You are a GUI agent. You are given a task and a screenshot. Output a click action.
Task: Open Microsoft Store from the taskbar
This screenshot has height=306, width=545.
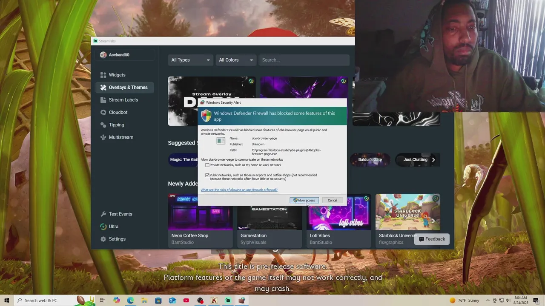(x=158, y=300)
